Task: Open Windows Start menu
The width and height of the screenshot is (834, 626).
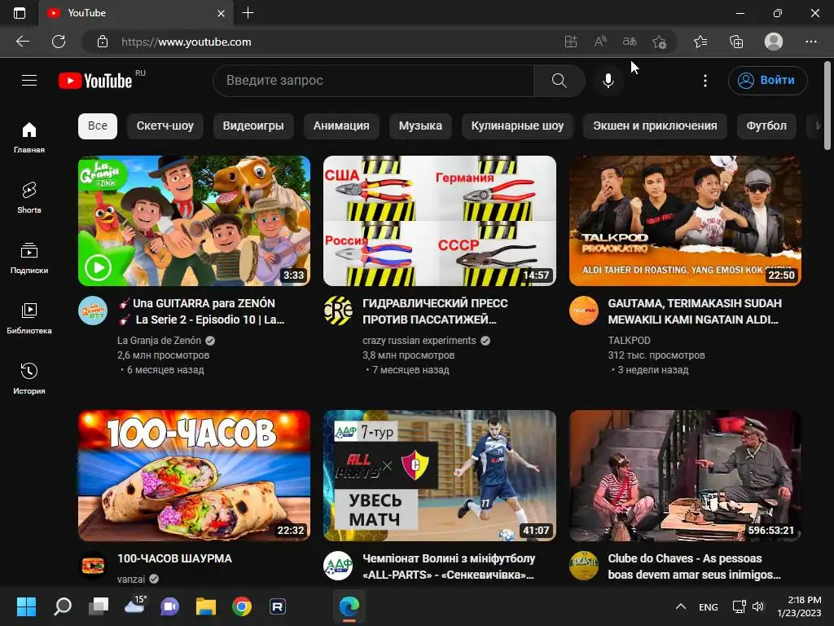Action: [26, 606]
